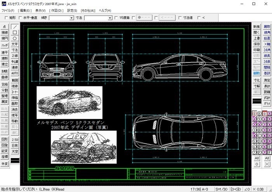Screen dimensions: 272x192
Task: Select the 移動 move tool
Action: [15, 121]
